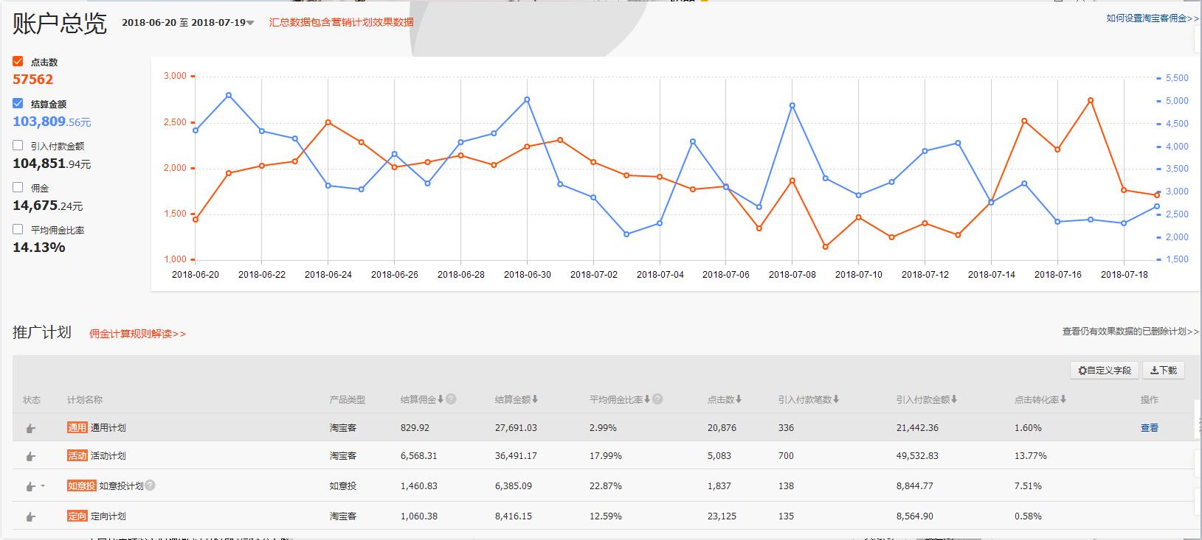
Task: Click the 活动计划 plan name
Action: tap(108, 456)
